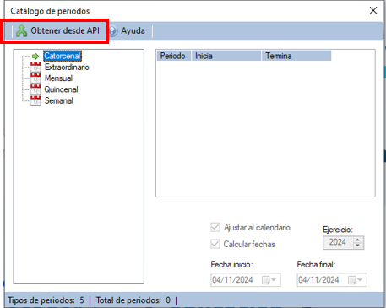Image resolution: width=386 pixels, height=308 pixels.
Task: Toggle the Ajustar al calendario checkbox
Action: tap(215, 227)
